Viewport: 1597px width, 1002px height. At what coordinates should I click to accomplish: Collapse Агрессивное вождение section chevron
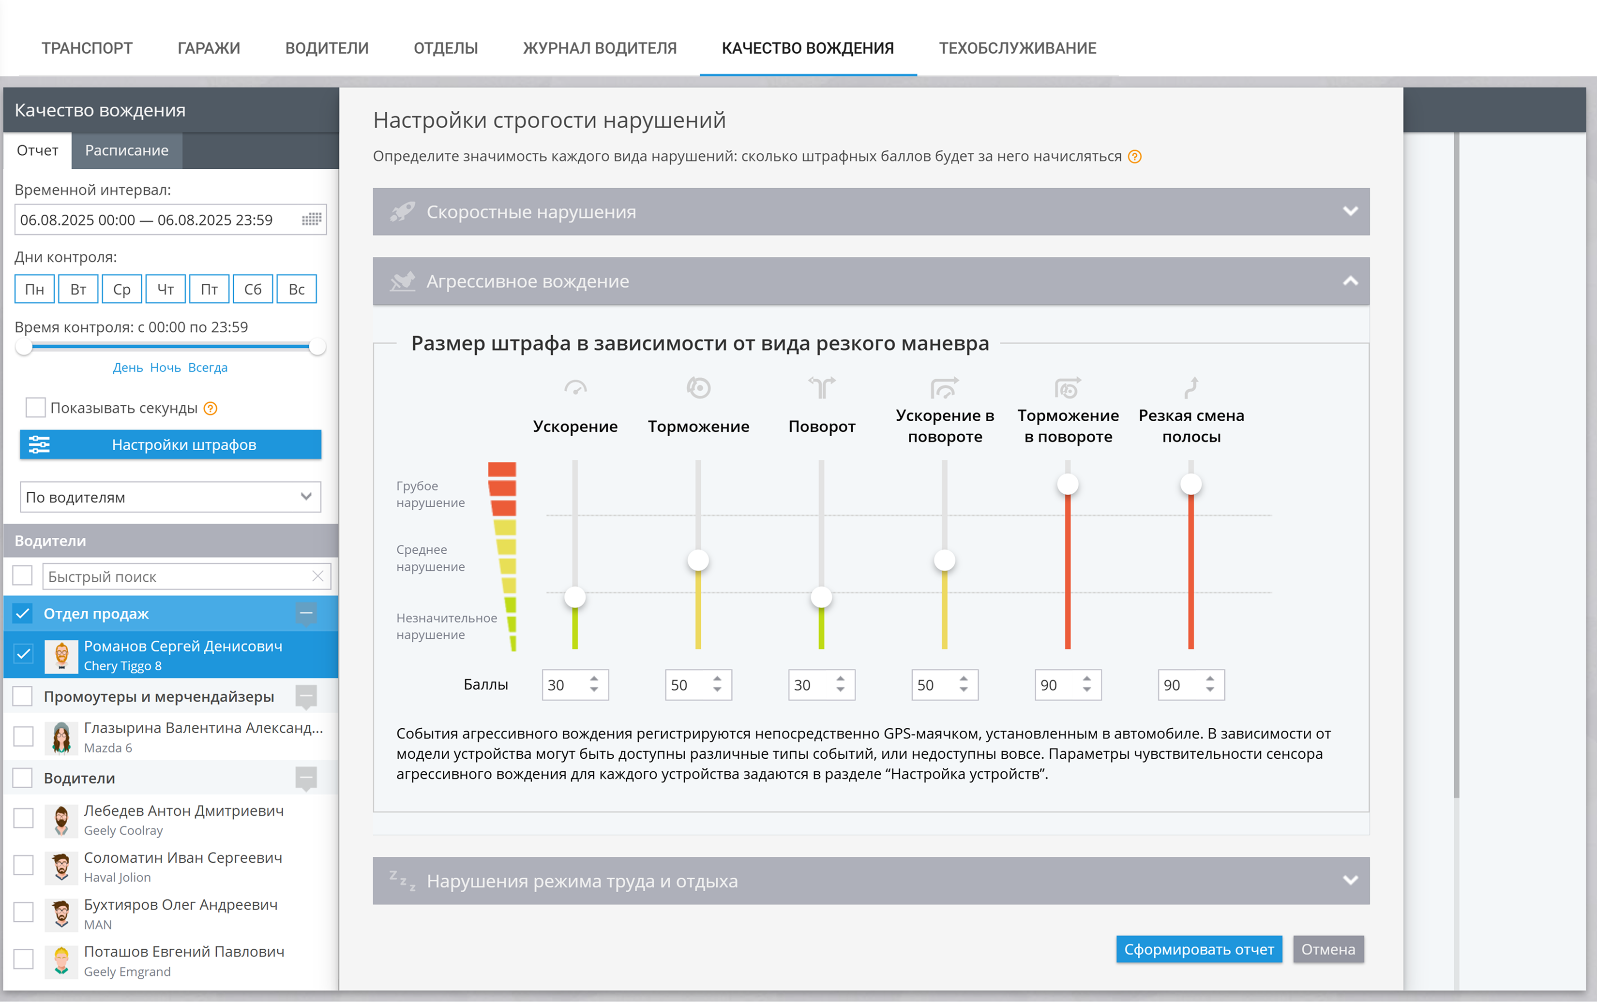[1350, 281]
